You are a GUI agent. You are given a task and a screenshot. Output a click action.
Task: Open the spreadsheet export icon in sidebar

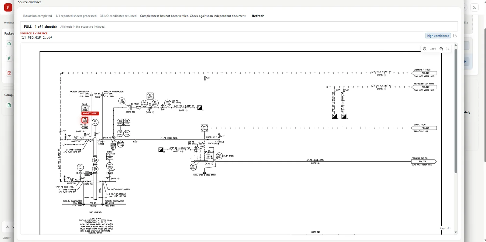(x=9, y=105)
